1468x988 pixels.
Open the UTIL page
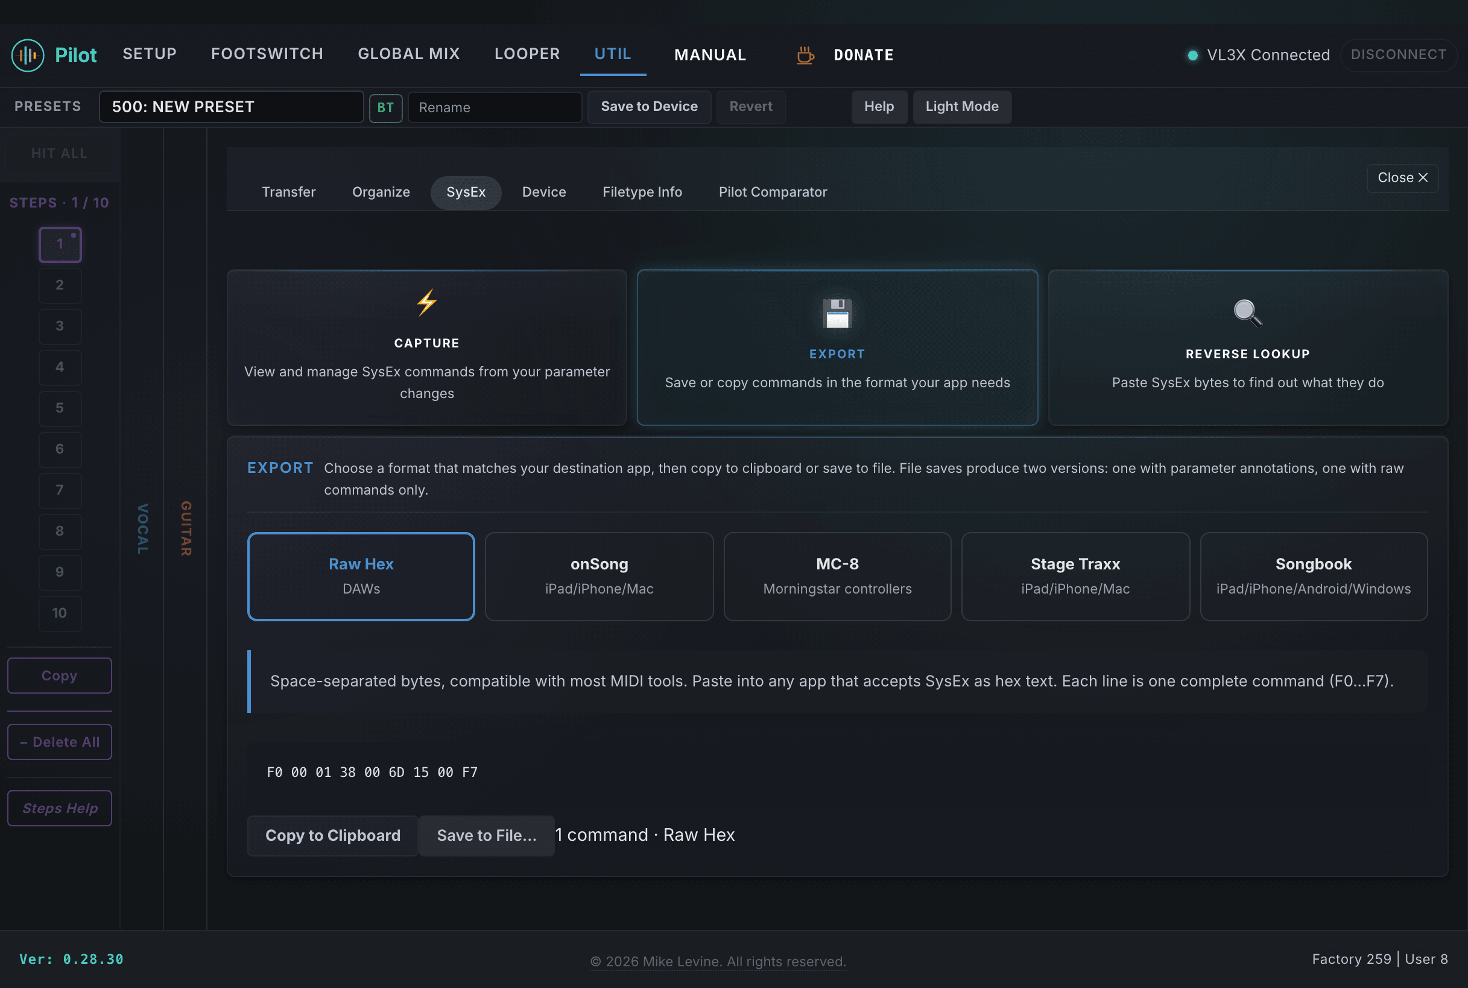coord(613,54)
